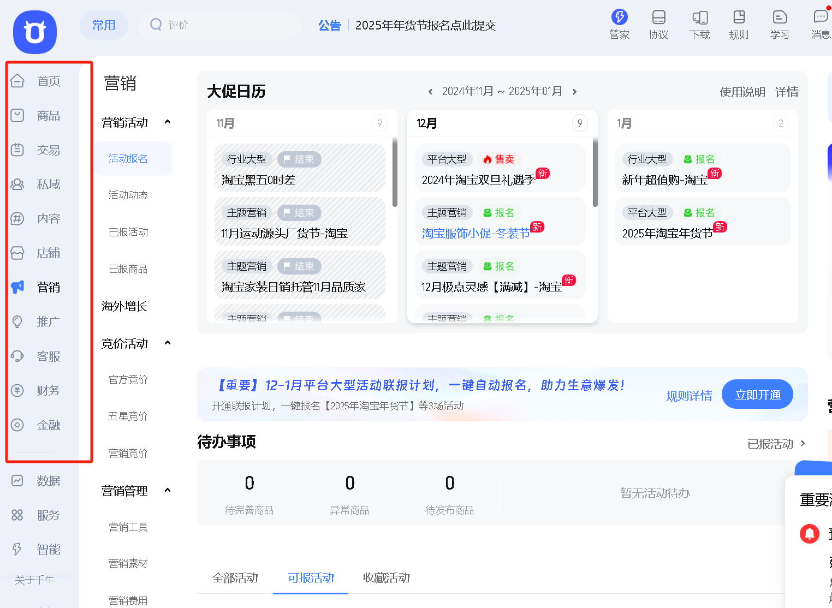Collapse the 营销活动 menu section

pyautogui.click(x=168, y=122)
